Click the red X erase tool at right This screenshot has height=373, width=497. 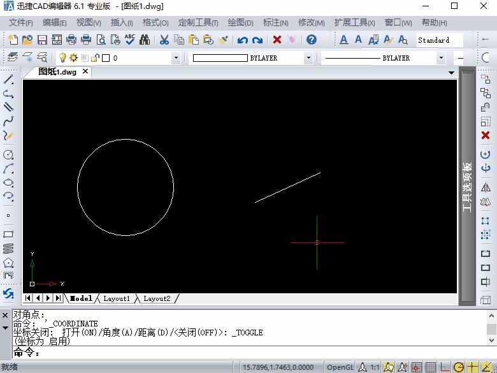(x=486, y=135)
